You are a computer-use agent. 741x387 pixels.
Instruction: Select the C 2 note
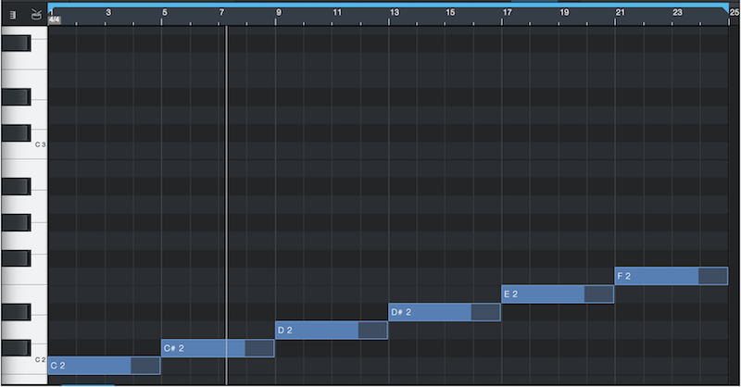point(104,366)
